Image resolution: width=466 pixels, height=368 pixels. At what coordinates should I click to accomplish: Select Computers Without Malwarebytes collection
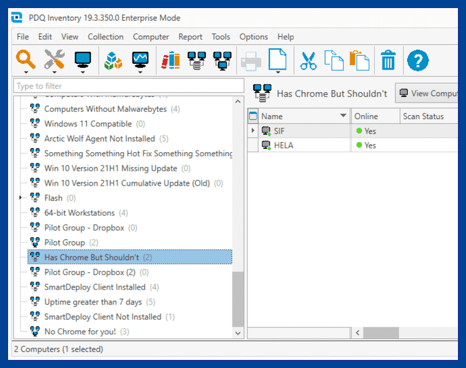pos(106,109)
